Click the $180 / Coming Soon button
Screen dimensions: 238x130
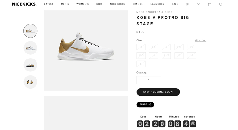158,92
